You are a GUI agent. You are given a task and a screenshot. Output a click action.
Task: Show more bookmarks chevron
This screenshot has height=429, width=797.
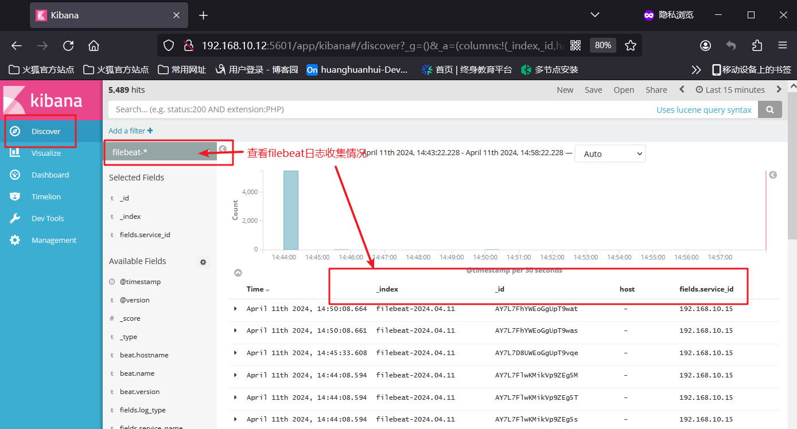[696, 70]
